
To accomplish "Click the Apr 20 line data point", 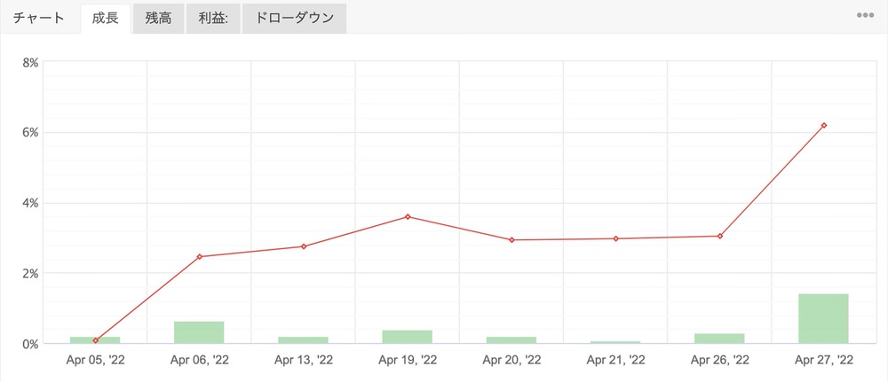I will click(511, 240).
